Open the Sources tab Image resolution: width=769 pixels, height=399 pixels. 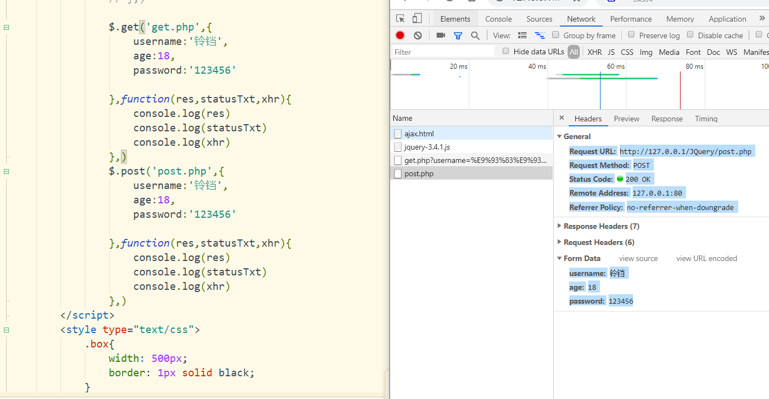[539, 19]
